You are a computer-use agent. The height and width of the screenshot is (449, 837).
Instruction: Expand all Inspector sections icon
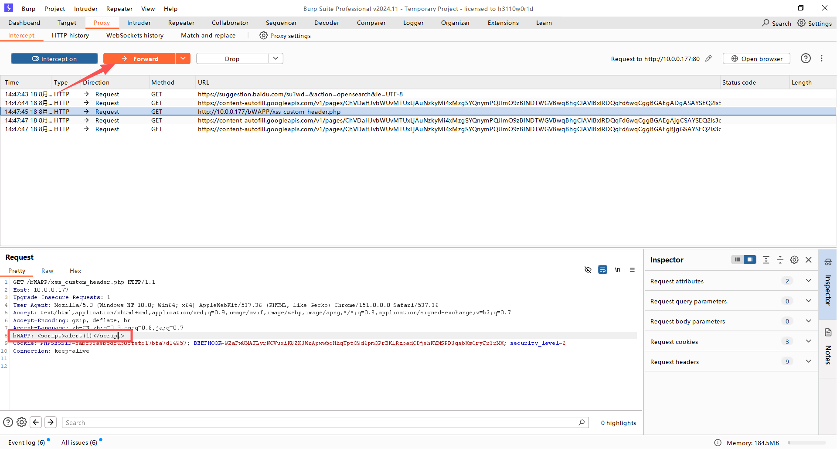point(766,260)
